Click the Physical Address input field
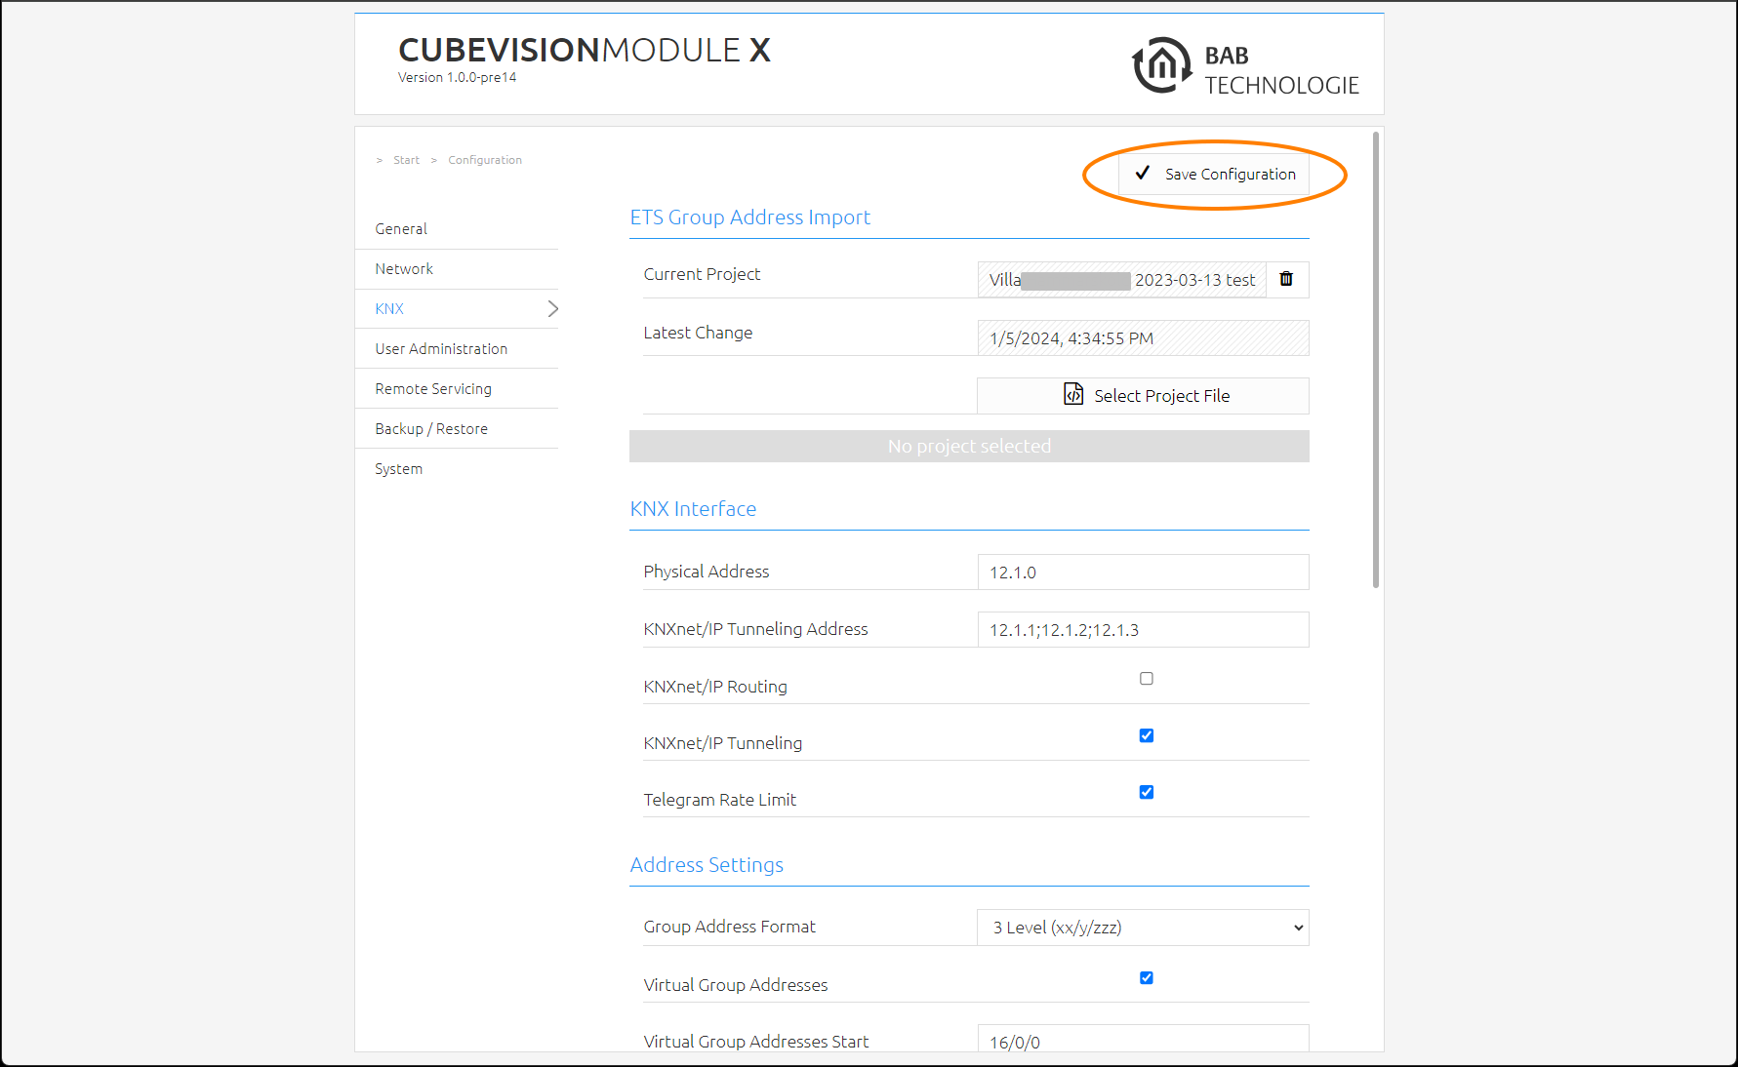The height and width of the screenshot is (1067, 1738). [1143, 573]
